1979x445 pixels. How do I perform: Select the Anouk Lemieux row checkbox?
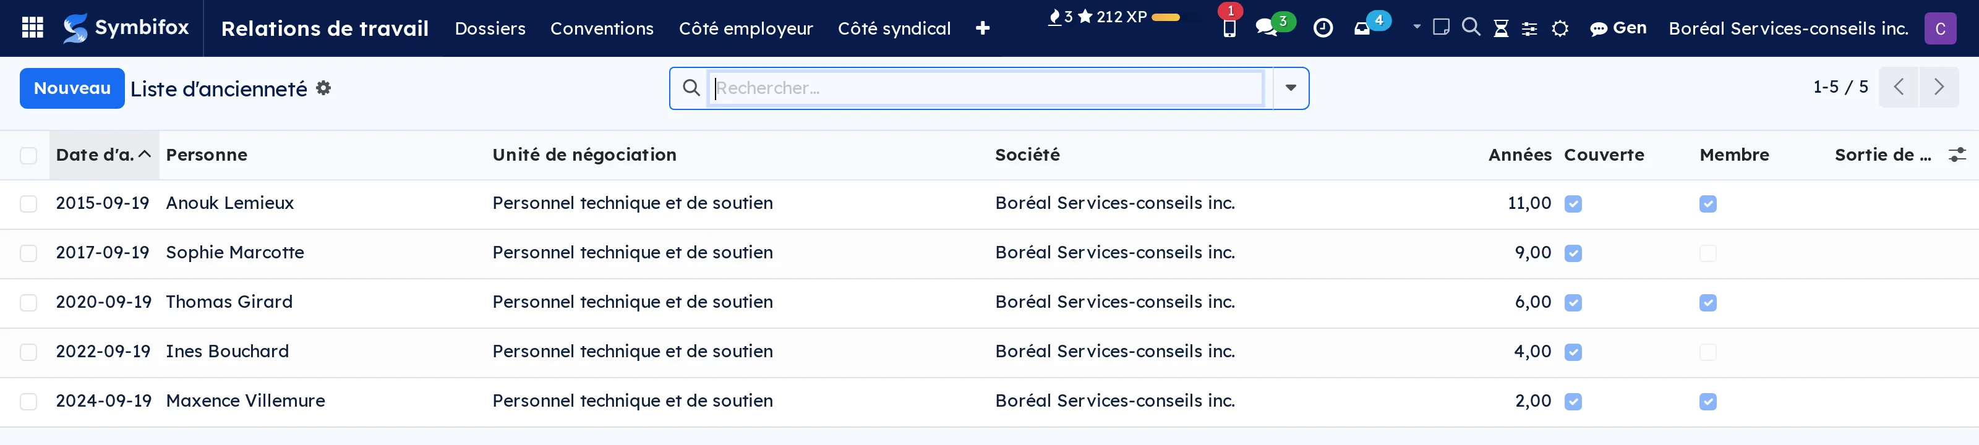coord(28,204)
